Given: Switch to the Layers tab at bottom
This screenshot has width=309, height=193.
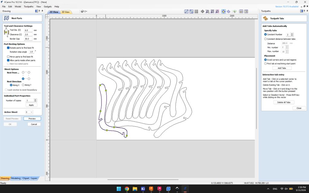Looking at the screenshot, I should click(x=34, y=178).
